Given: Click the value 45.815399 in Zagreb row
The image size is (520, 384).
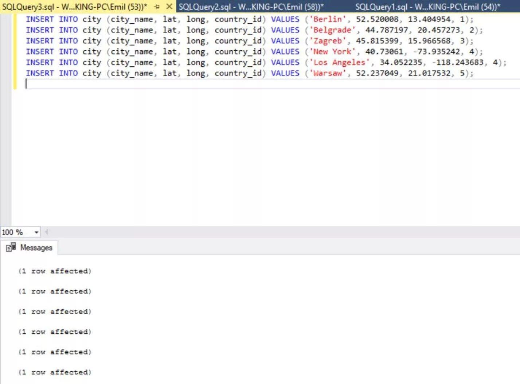Looking at the screenshot, I should click(x=377, y=41).
